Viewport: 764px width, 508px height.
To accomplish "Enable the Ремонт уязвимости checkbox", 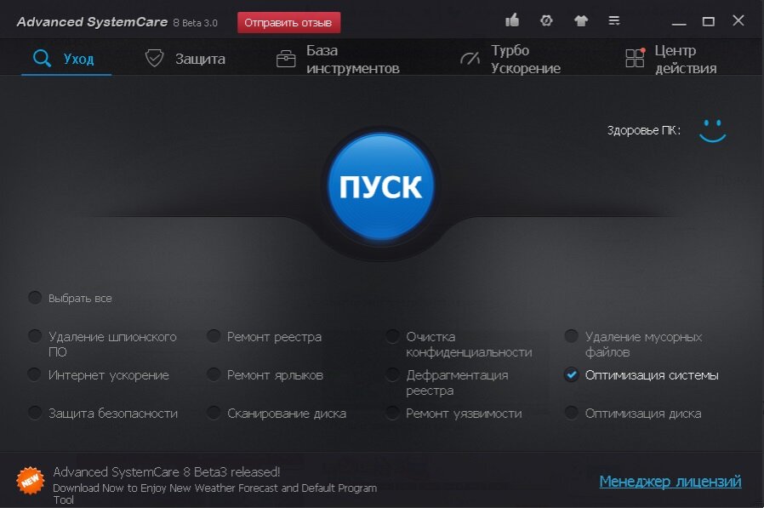I will [392, 413].
